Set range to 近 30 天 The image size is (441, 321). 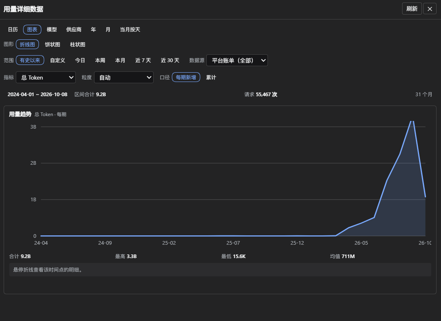click(170, 60)
